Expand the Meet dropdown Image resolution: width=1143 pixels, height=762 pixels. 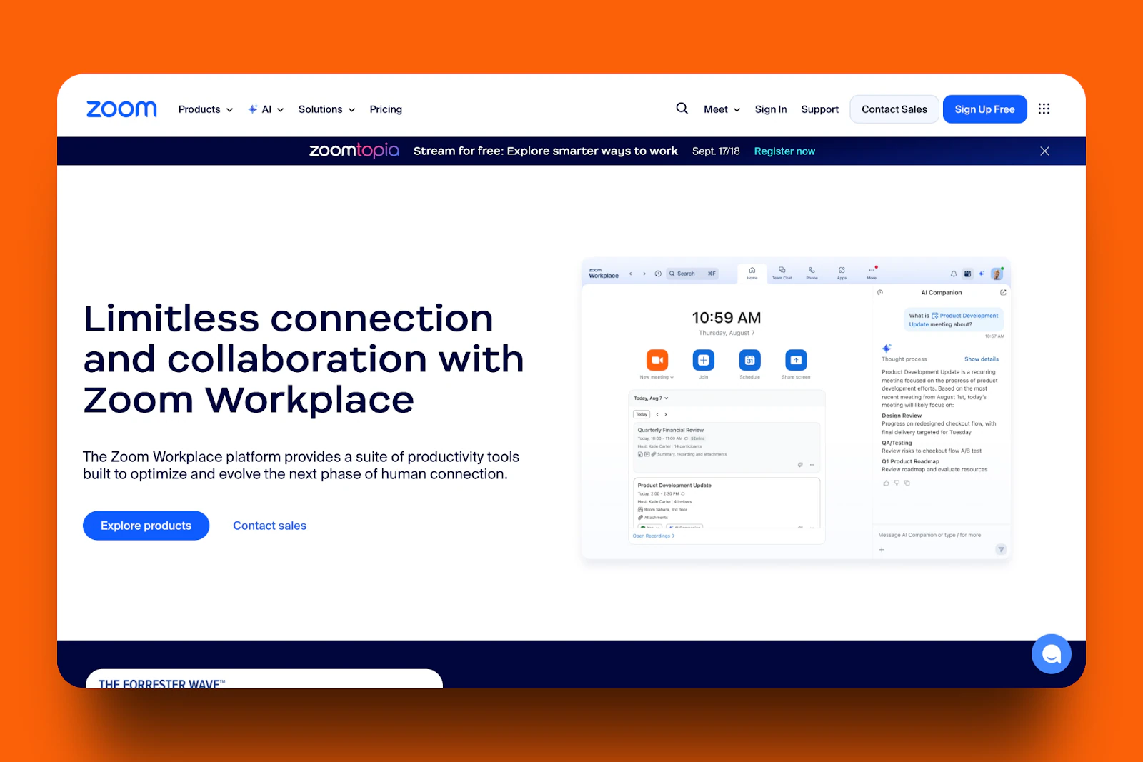(x=722, y=109)
